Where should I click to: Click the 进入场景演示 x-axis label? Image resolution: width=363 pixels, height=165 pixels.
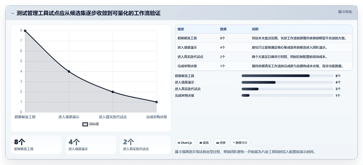tap(69, 117)
